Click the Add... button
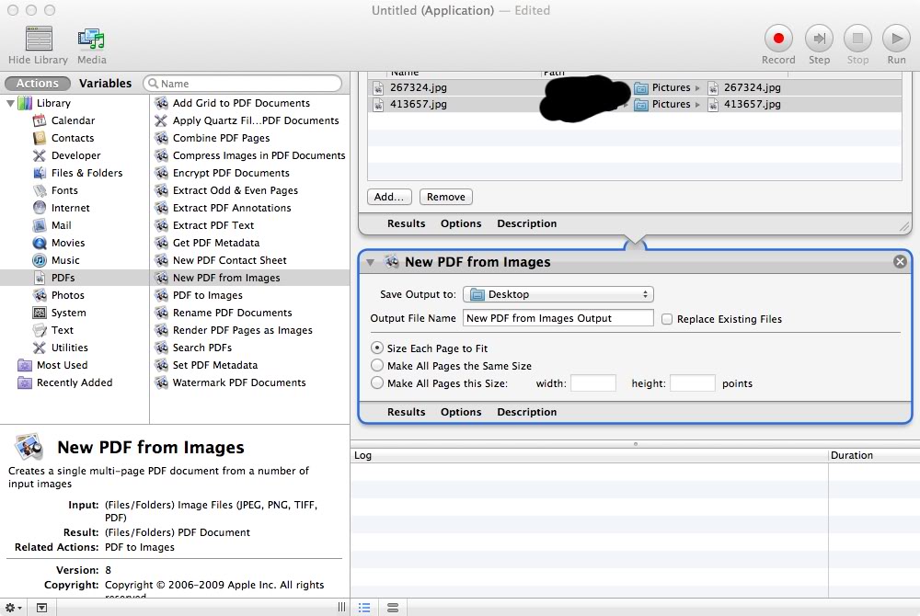The height and width of the screenshot is (616, 920). [x=389, y=197]
